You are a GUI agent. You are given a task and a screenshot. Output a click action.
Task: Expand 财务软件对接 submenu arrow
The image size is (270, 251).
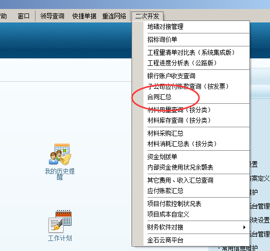point(244,227)
